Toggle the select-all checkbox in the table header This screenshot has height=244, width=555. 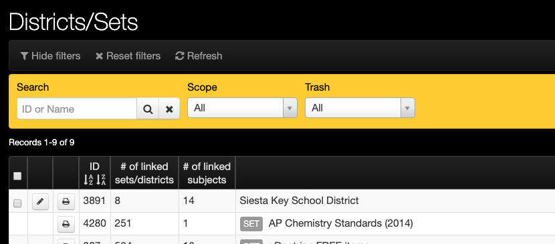point(17,176)
